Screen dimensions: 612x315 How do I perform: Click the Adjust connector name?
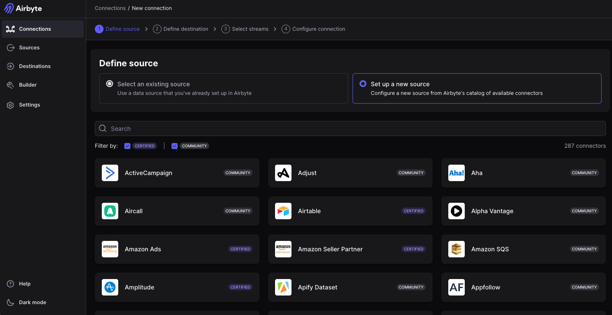(307, 173)
